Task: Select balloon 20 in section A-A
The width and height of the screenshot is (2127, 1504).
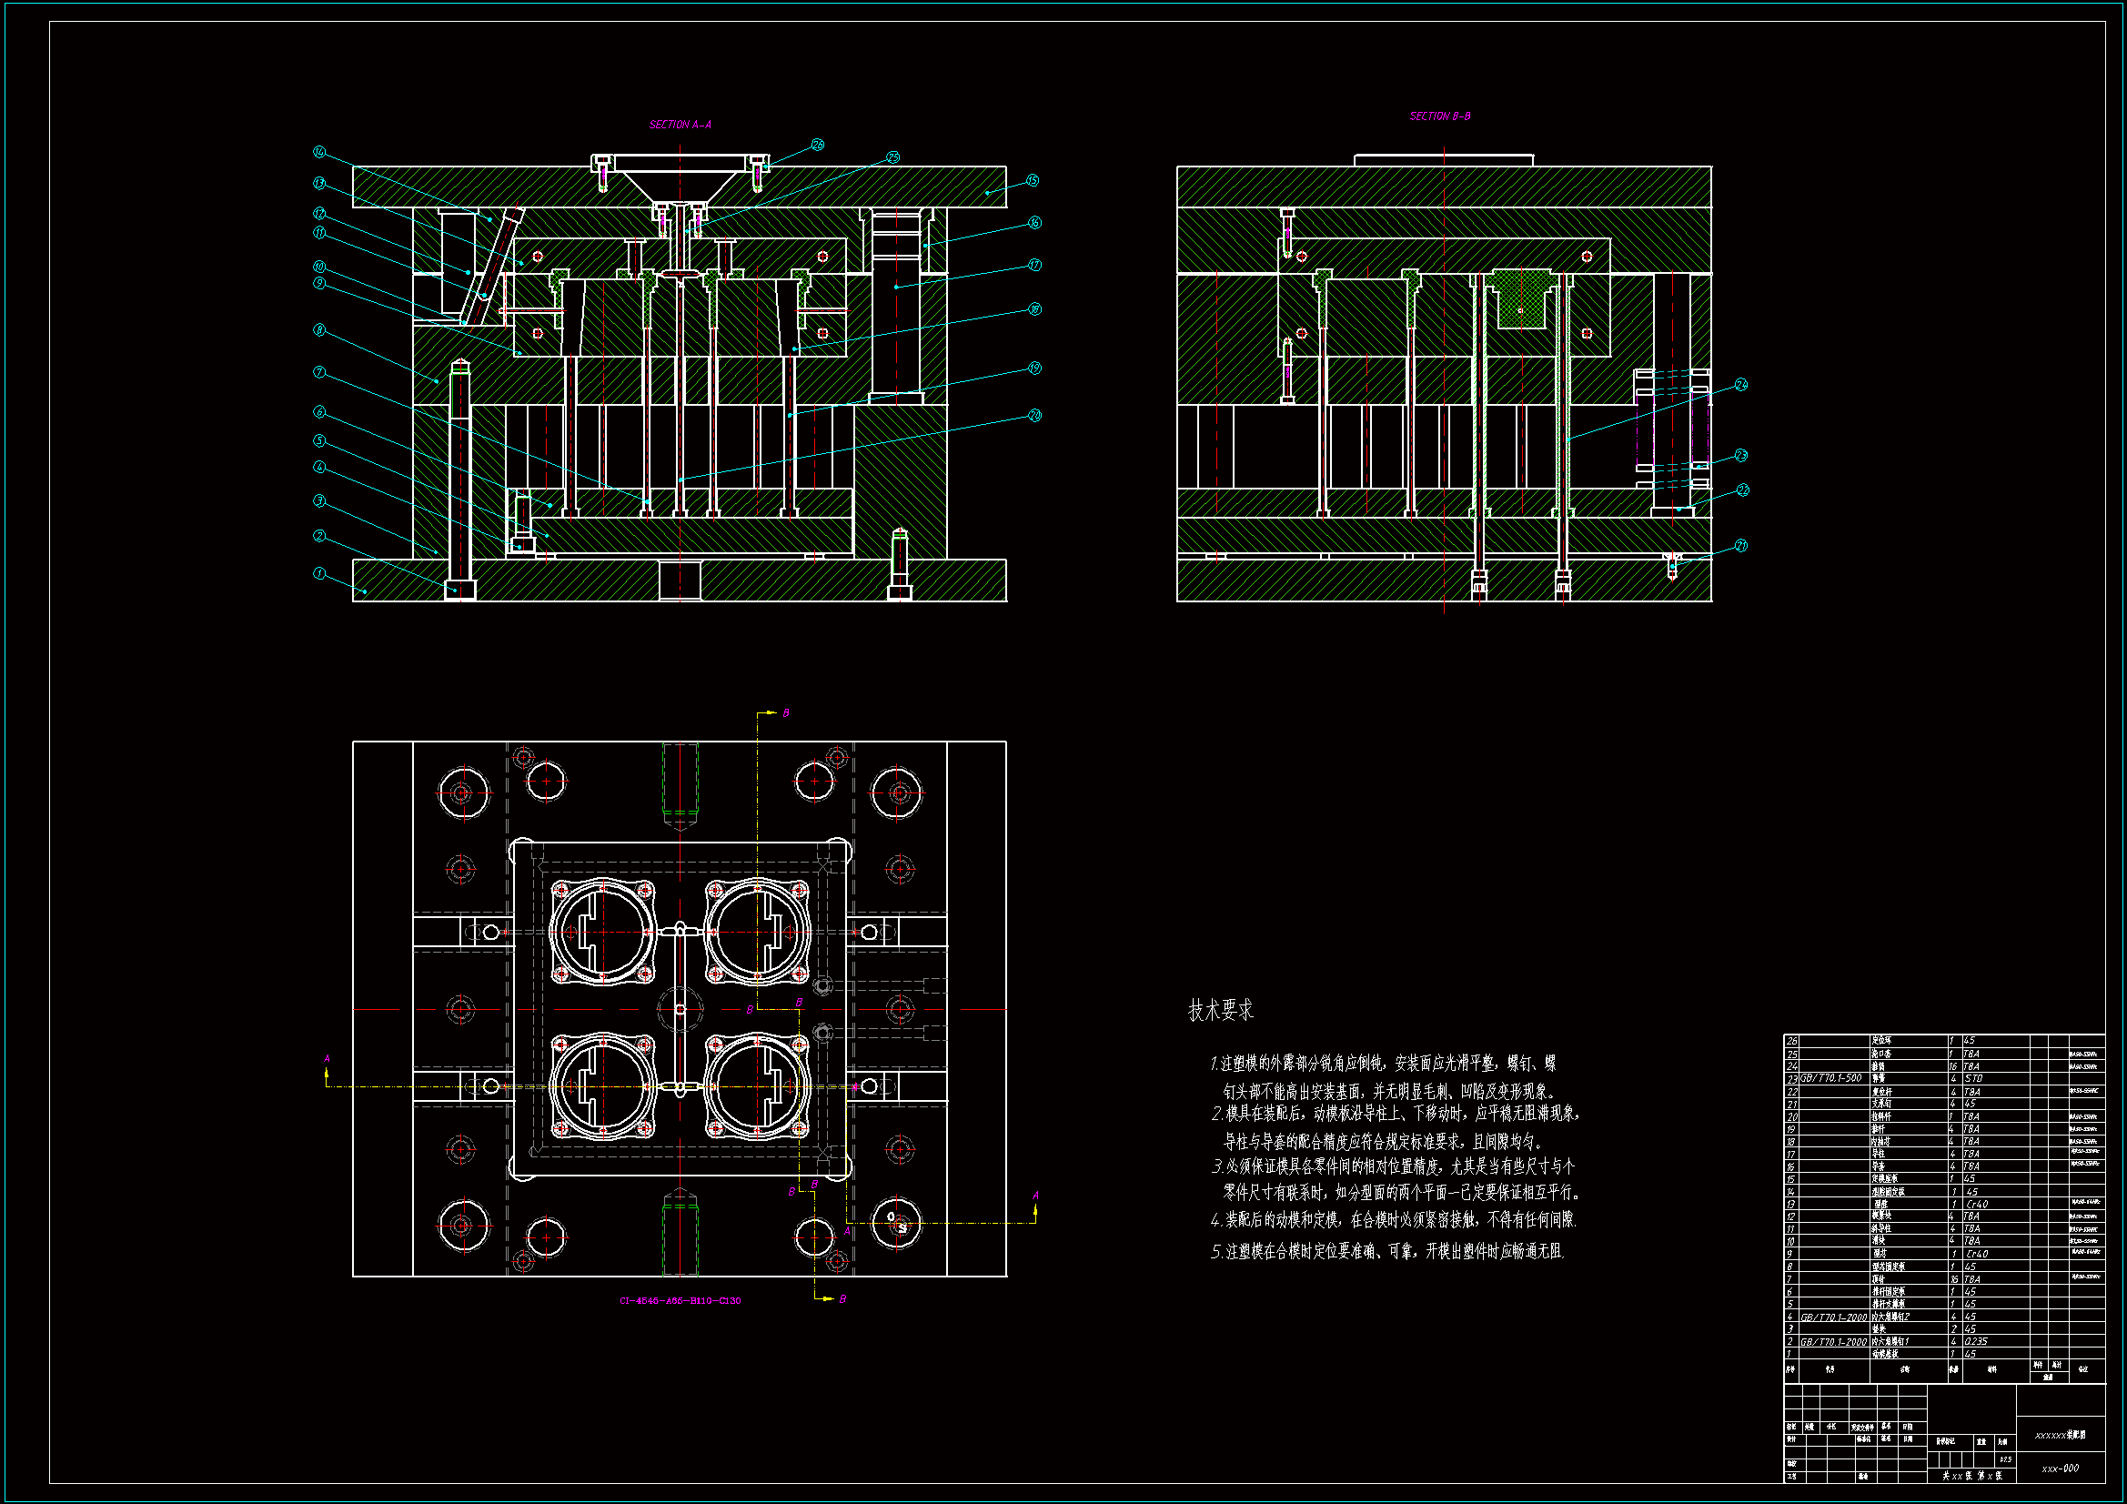Action: pos(1034,416)
